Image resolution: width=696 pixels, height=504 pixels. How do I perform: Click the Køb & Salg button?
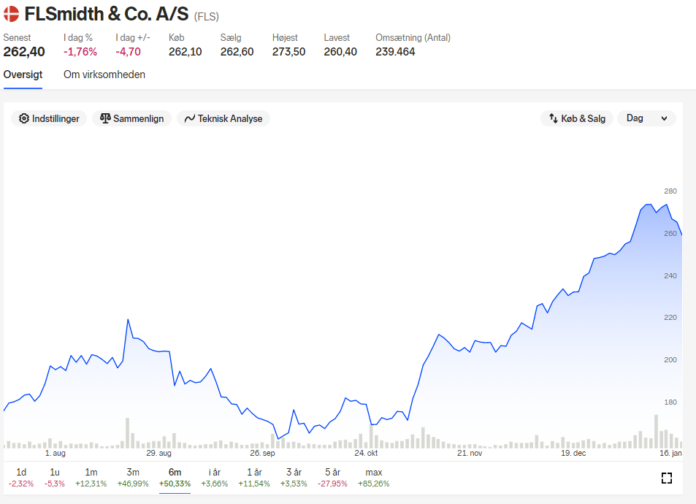[x=577, y=118]
